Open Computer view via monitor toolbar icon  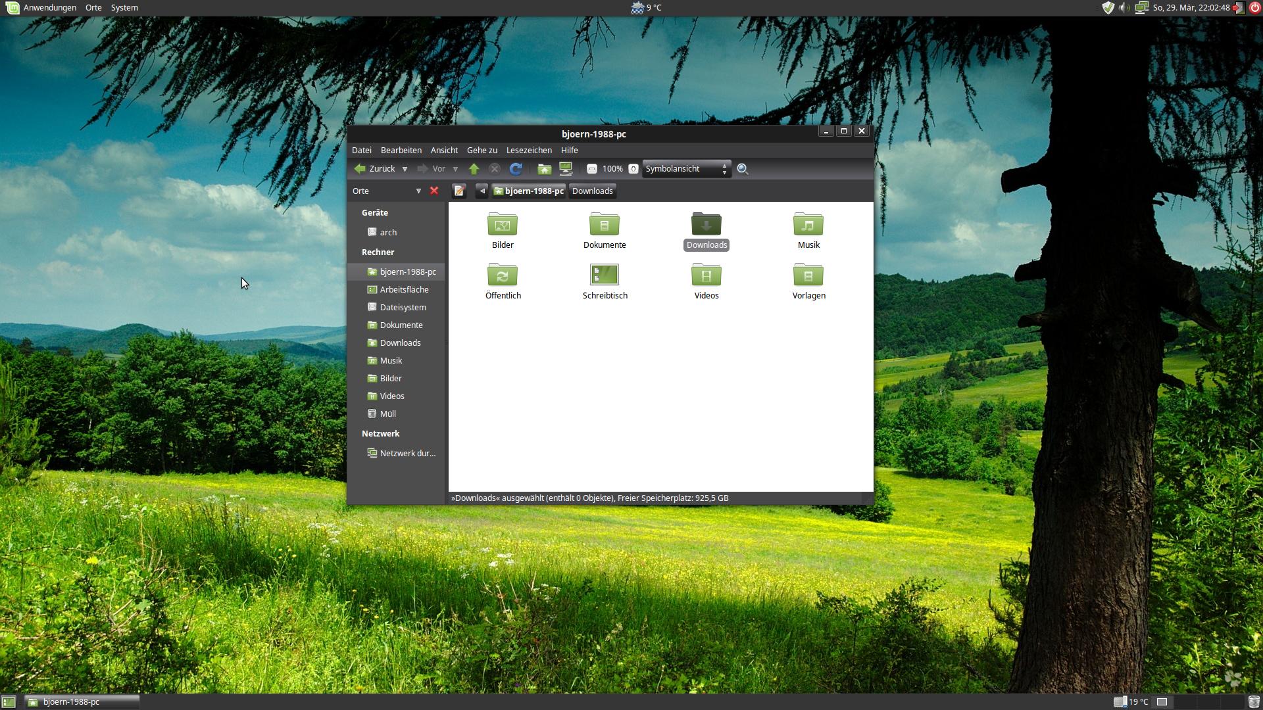tap(566, 169)
